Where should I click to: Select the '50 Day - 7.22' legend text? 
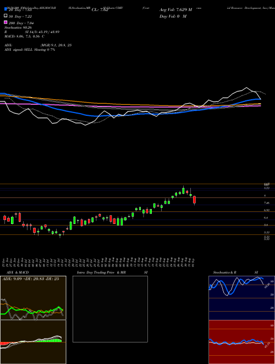coord(20,16)
